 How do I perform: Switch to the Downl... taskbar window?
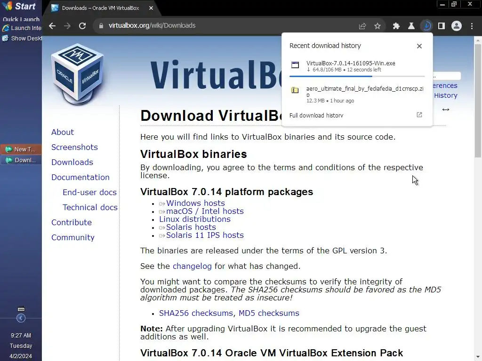[x=21, y=160]
